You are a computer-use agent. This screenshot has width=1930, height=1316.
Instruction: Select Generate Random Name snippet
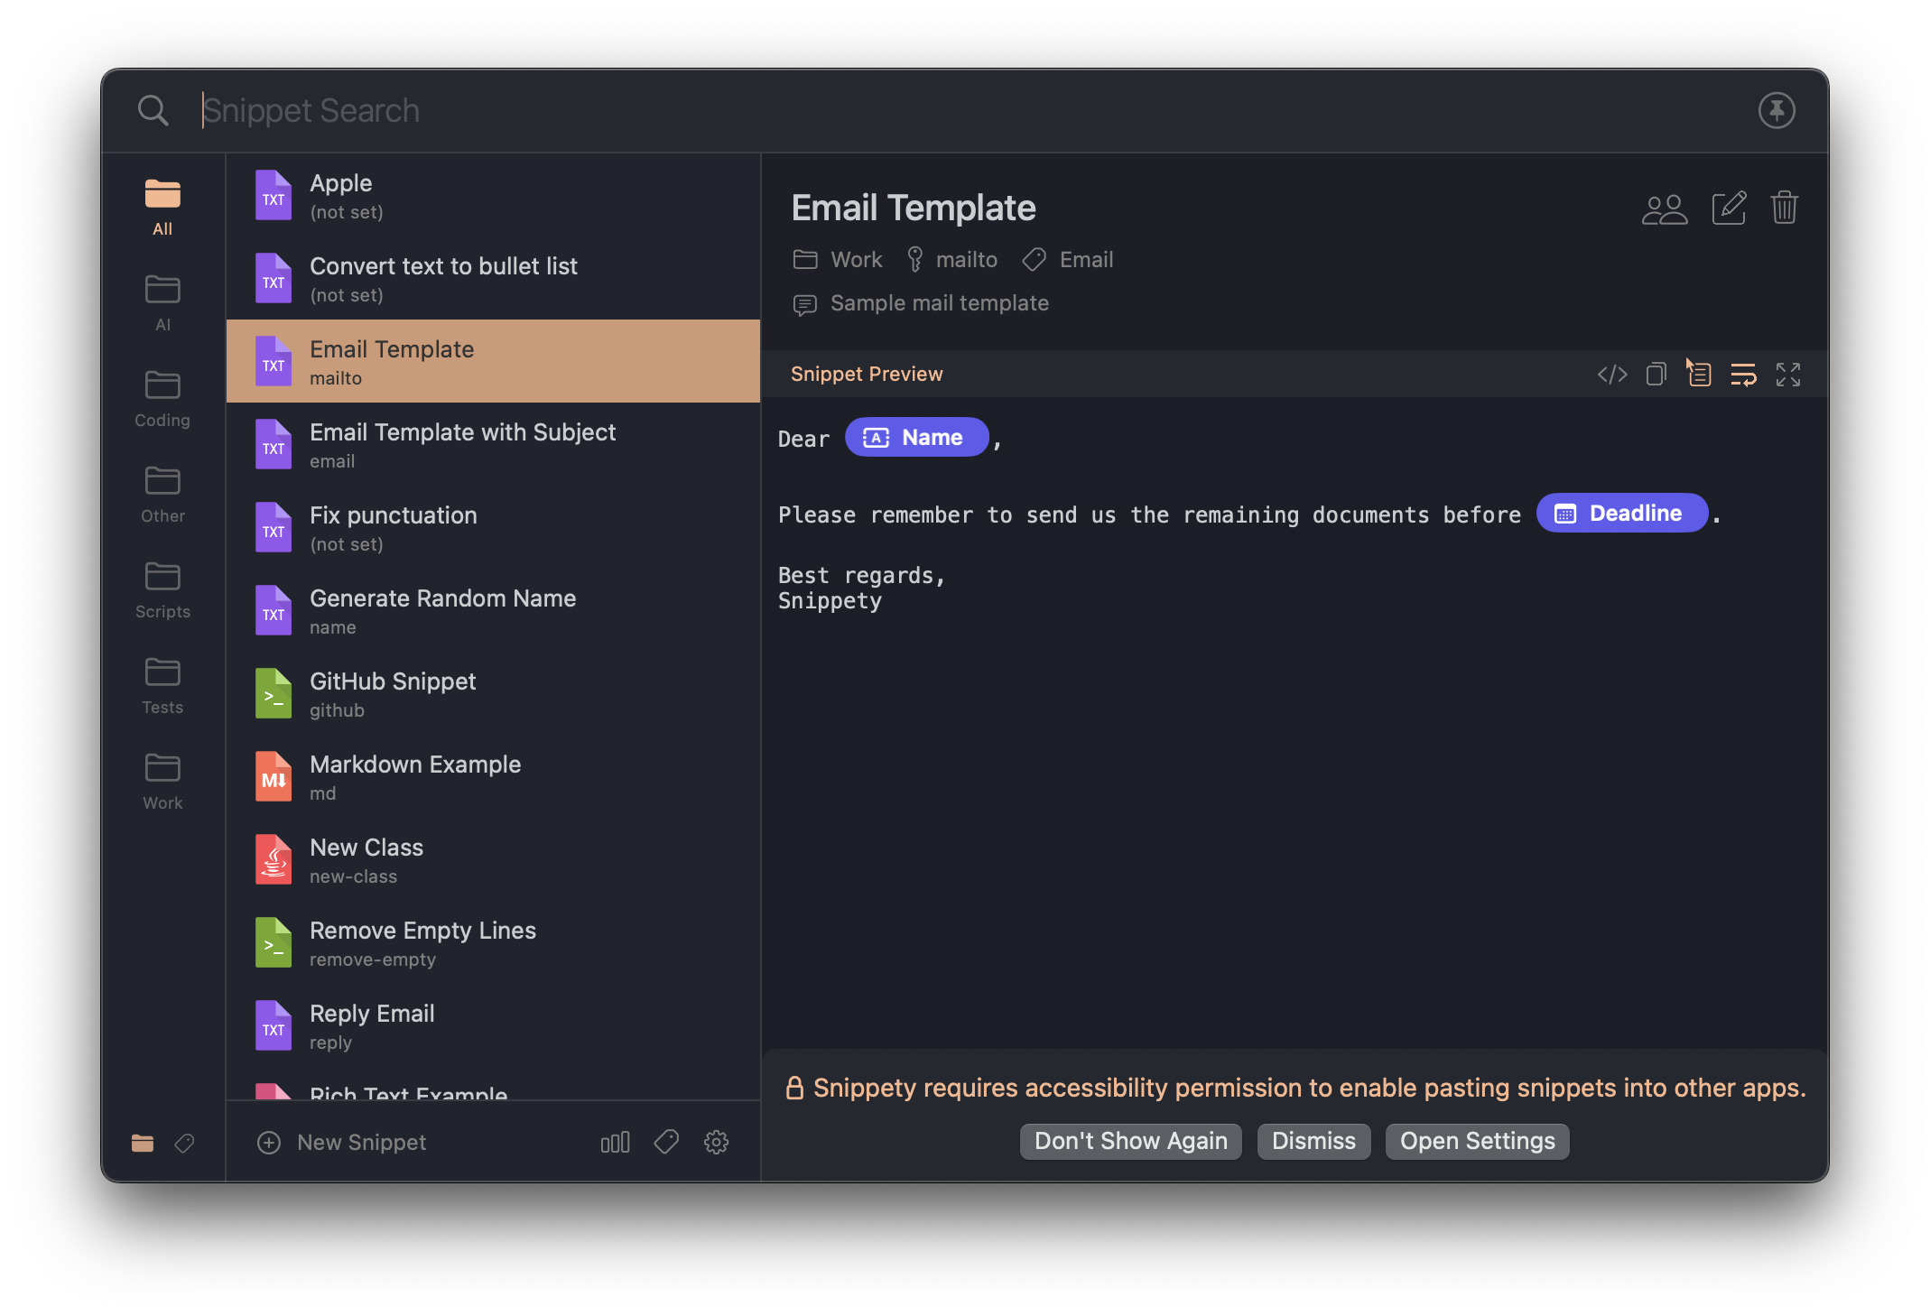coord(493,610)
